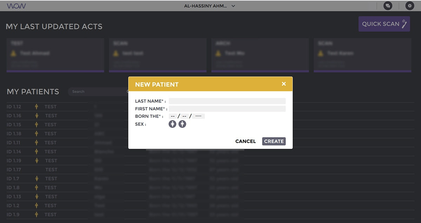421x223 pixels.
Task: Click person icon for patient ID 1.9
Action: (36, 215)
